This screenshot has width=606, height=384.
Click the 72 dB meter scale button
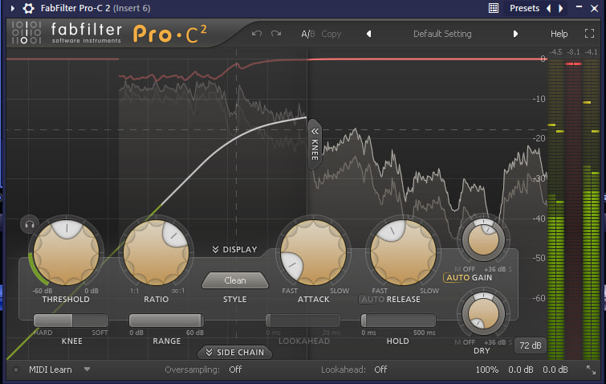[531, 345]
